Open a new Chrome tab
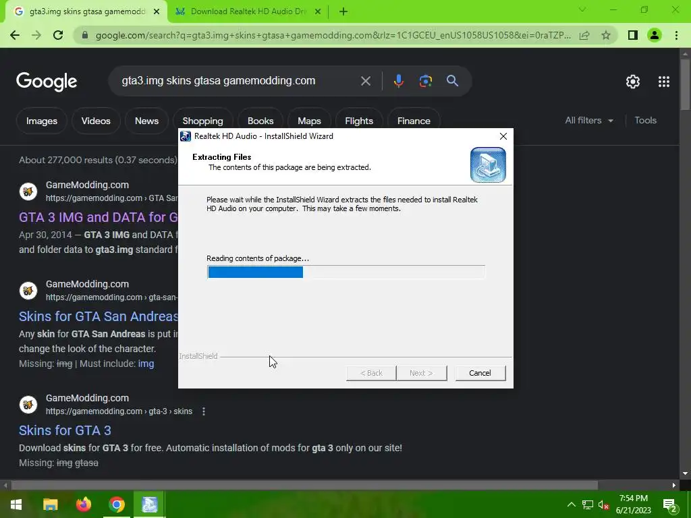This screenshot has height=518, width=691. click(x=343, y=11)
